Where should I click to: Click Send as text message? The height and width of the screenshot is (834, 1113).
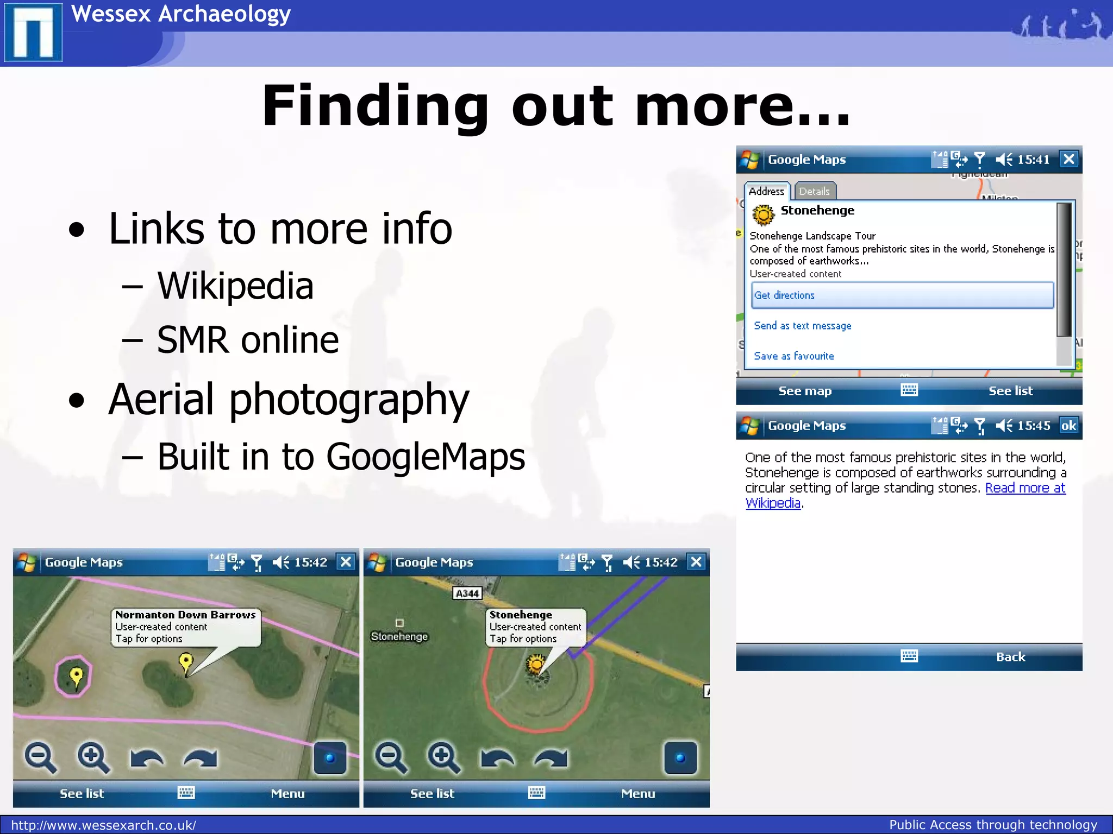click(802, 326)
